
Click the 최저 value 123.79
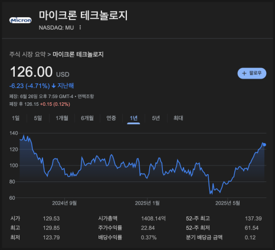point(51,238)
